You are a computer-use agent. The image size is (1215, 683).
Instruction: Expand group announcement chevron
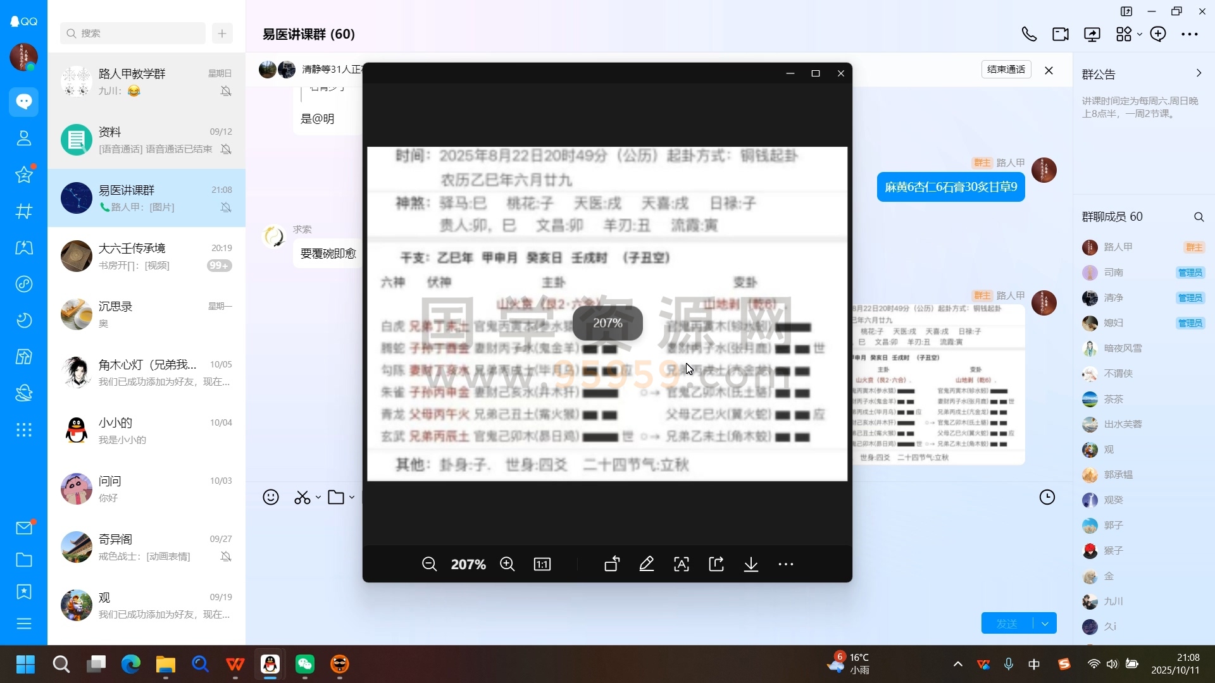tap(1199, 73)
